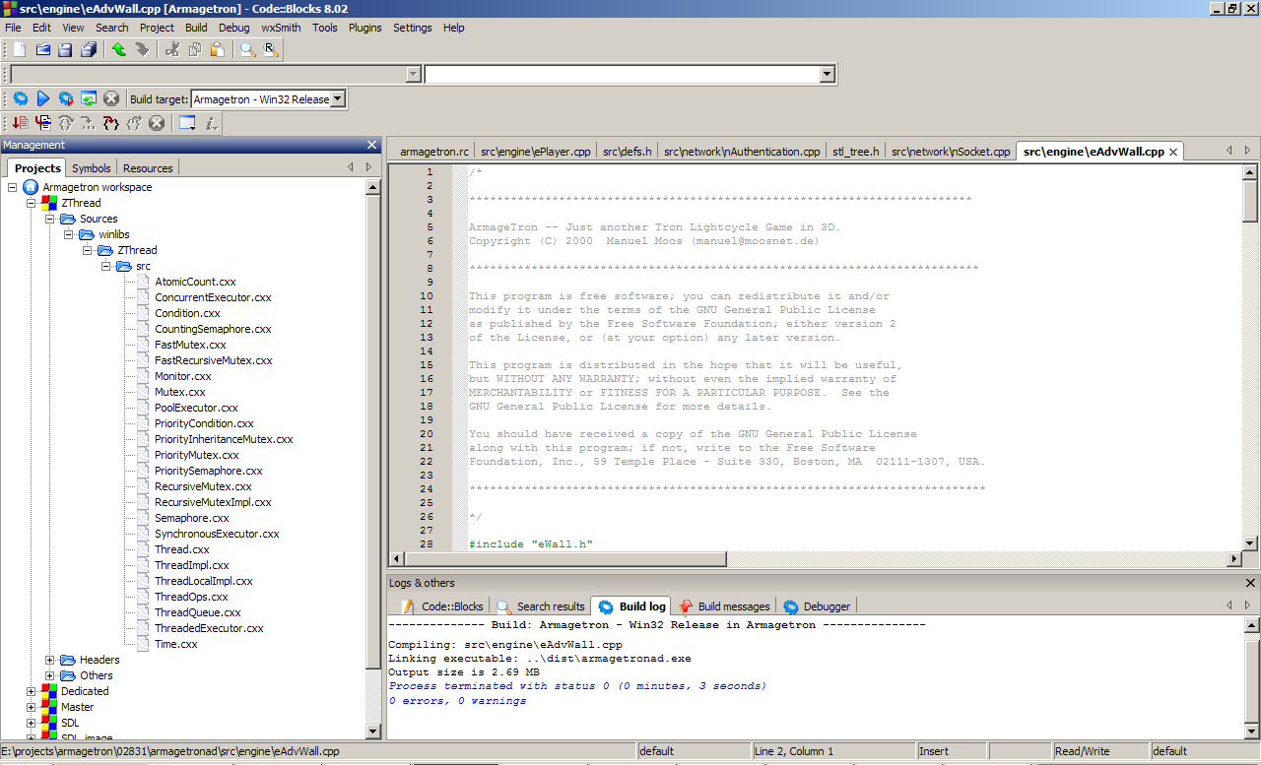Run the project with the blue play icon
The width and height of the screenshot is (1261, 765).
click(42, 99)
